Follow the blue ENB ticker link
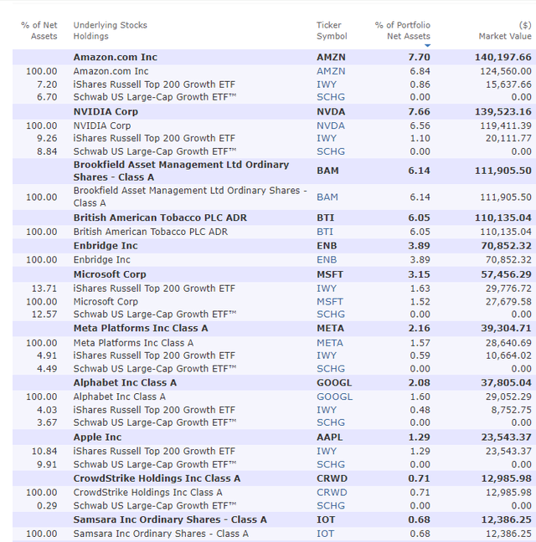 [x=327, y=260]
